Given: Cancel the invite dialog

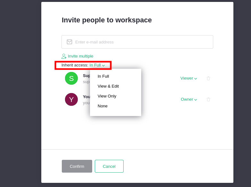Looking at the screenshot, I should point(109,166).
